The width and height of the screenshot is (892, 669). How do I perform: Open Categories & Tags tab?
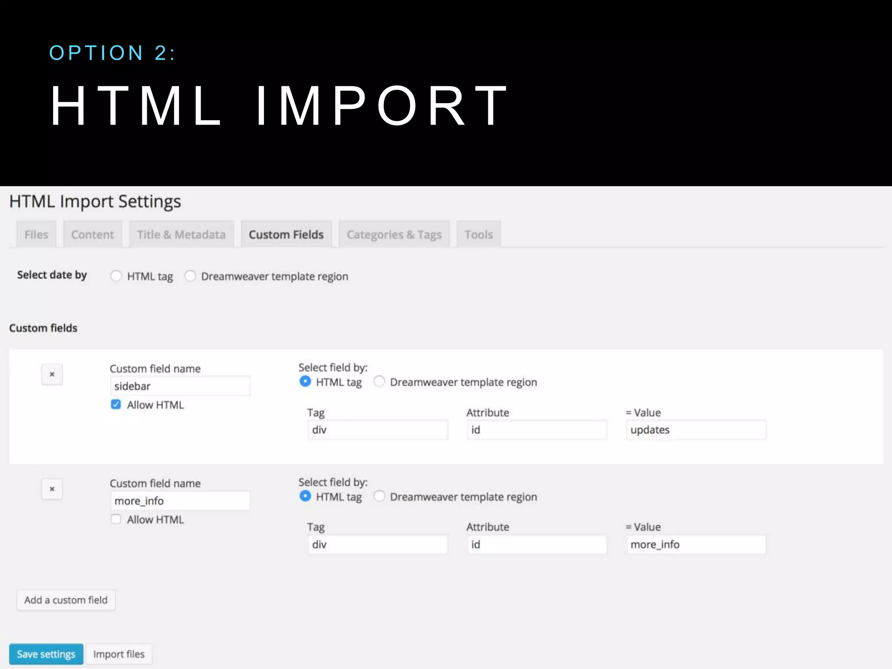pyautogui.click(x=394, y=234)
